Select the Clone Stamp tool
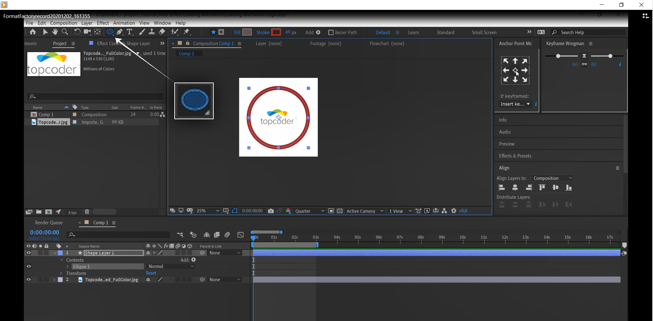The image size is (653, 321). (x=152, y=32)
